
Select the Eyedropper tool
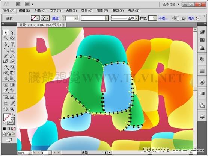pos(6,91)
